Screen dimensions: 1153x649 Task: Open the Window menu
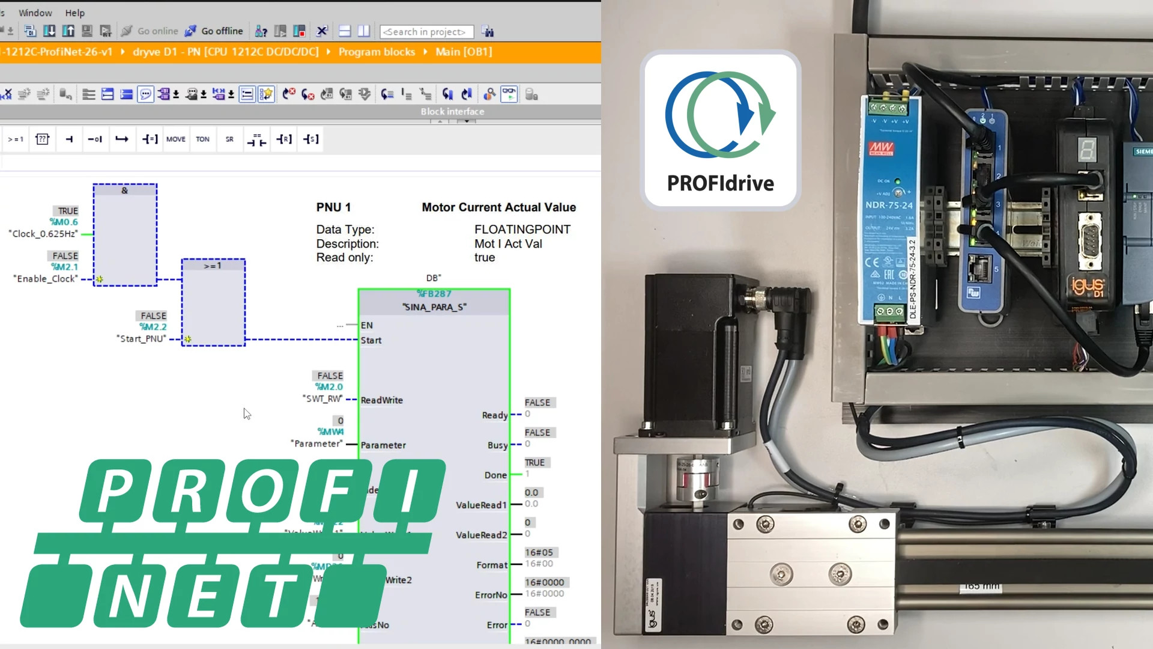coord(35,13)
